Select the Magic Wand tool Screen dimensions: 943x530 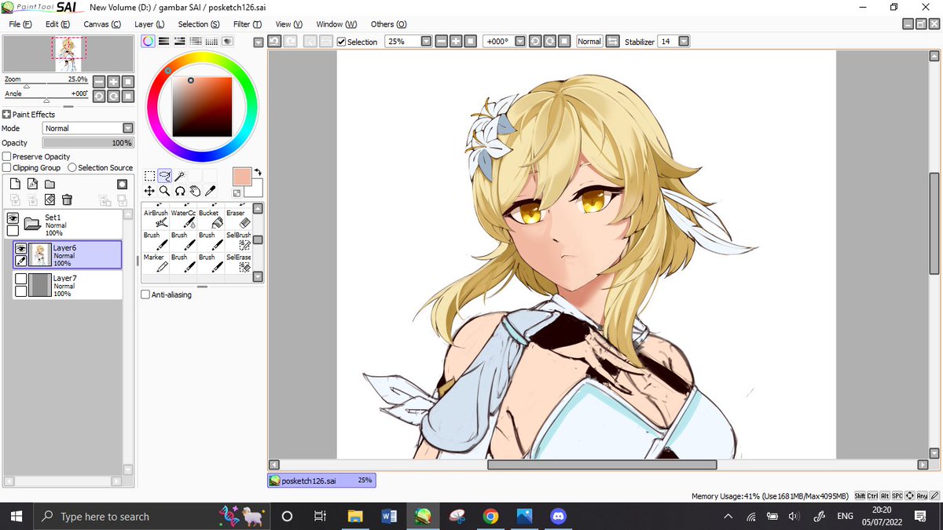(x=179, y=176)
